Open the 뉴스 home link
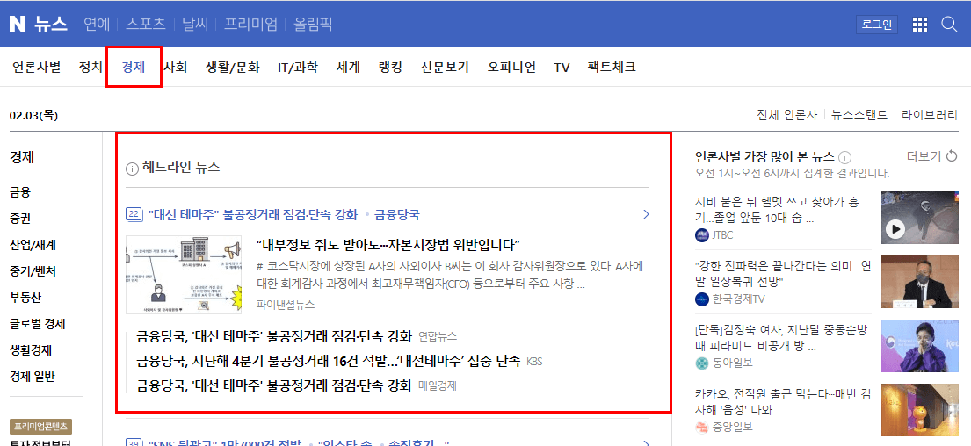 pyautogui.click(x=51, y=24)
